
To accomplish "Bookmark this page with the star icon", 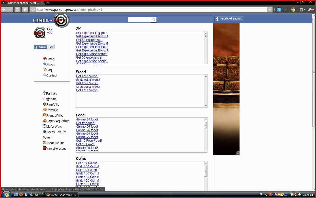I will 33,10.
